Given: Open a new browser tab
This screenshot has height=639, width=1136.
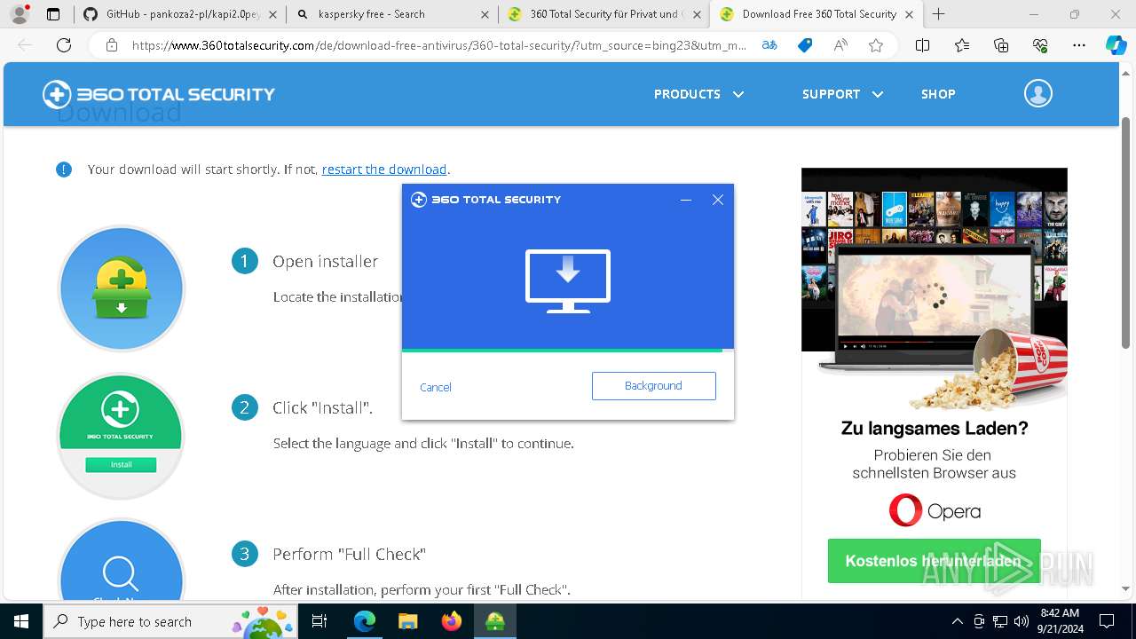Looking at the screenshot, I should click(x=938, y=14).
